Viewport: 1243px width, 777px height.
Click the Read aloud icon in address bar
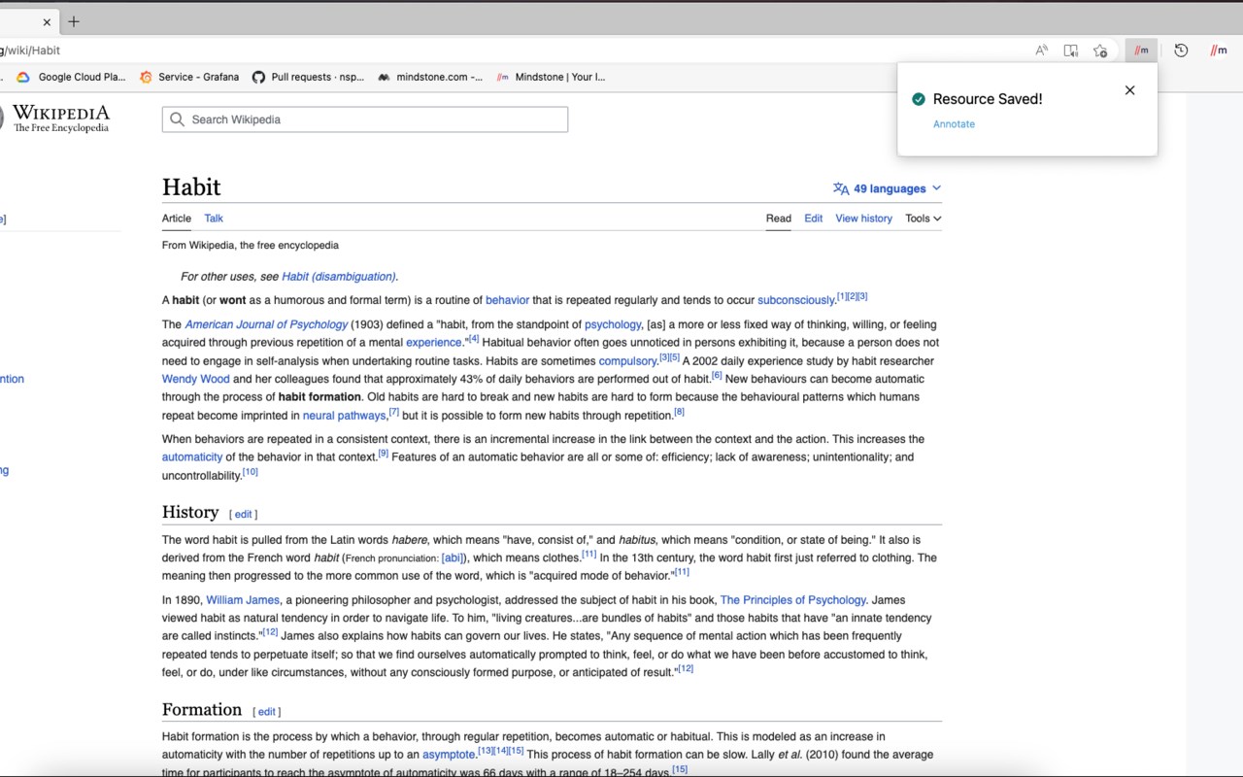click(1041, 51)
